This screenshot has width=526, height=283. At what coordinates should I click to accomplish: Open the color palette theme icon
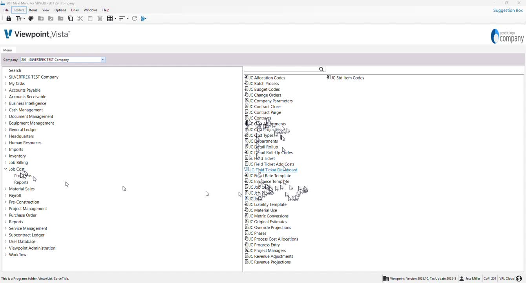tap(31, 18)
